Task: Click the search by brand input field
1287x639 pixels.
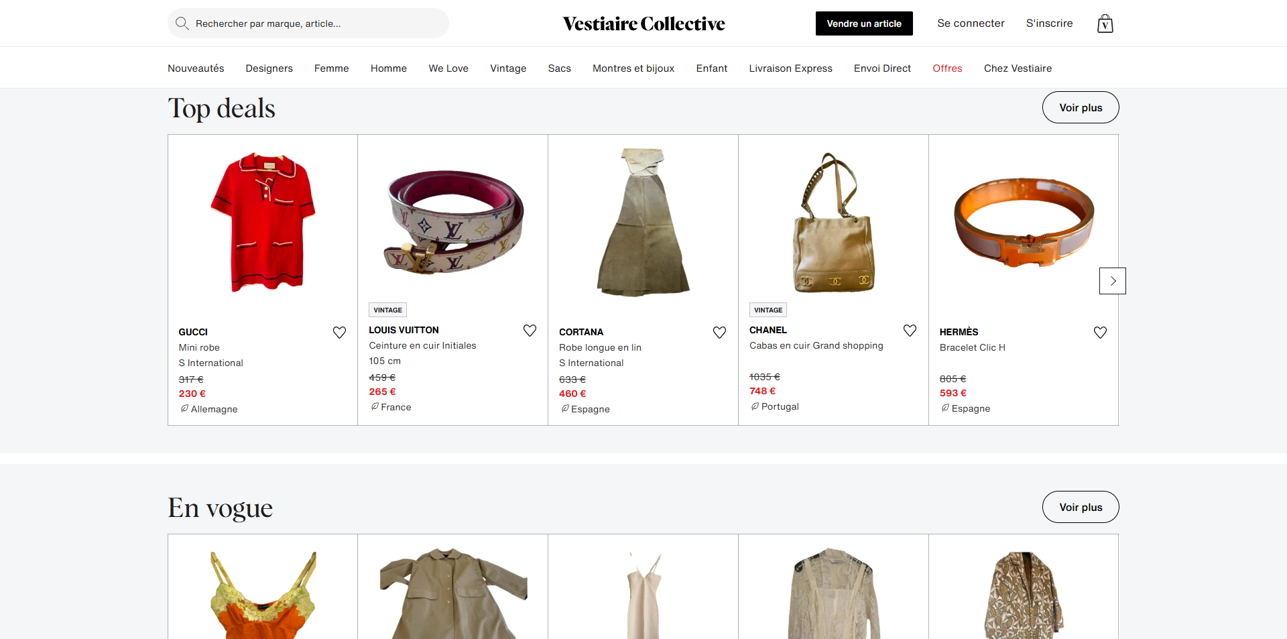Action: point(308,23)
